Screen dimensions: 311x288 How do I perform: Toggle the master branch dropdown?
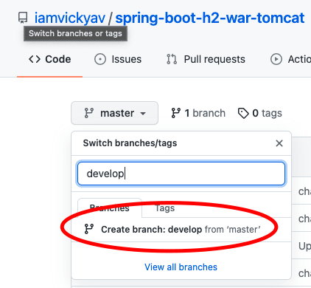click(x=114, y=113)
